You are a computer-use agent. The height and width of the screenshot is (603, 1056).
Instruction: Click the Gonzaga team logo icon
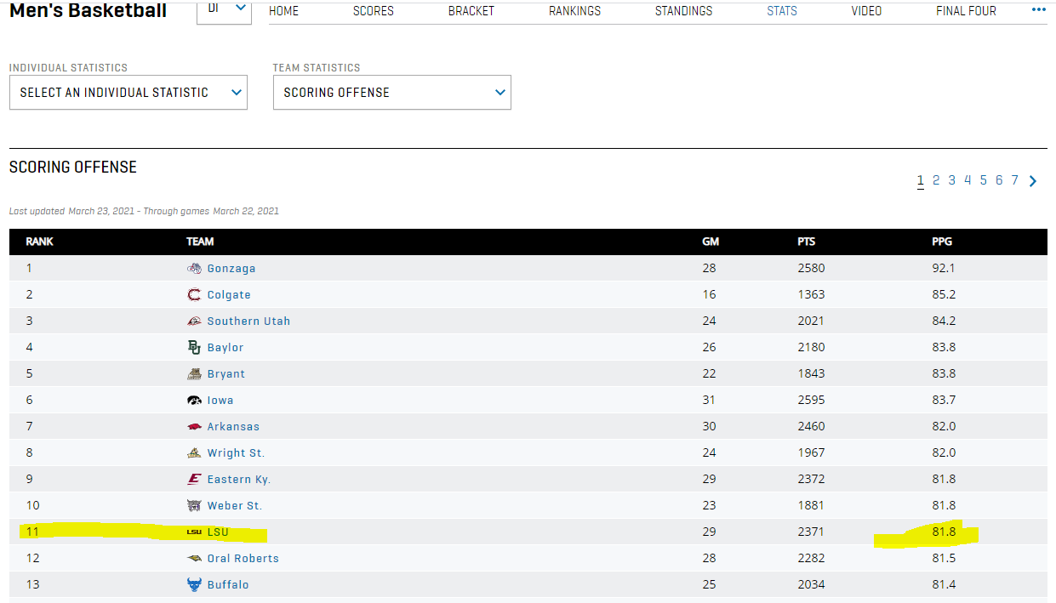(x=194, y=268)
